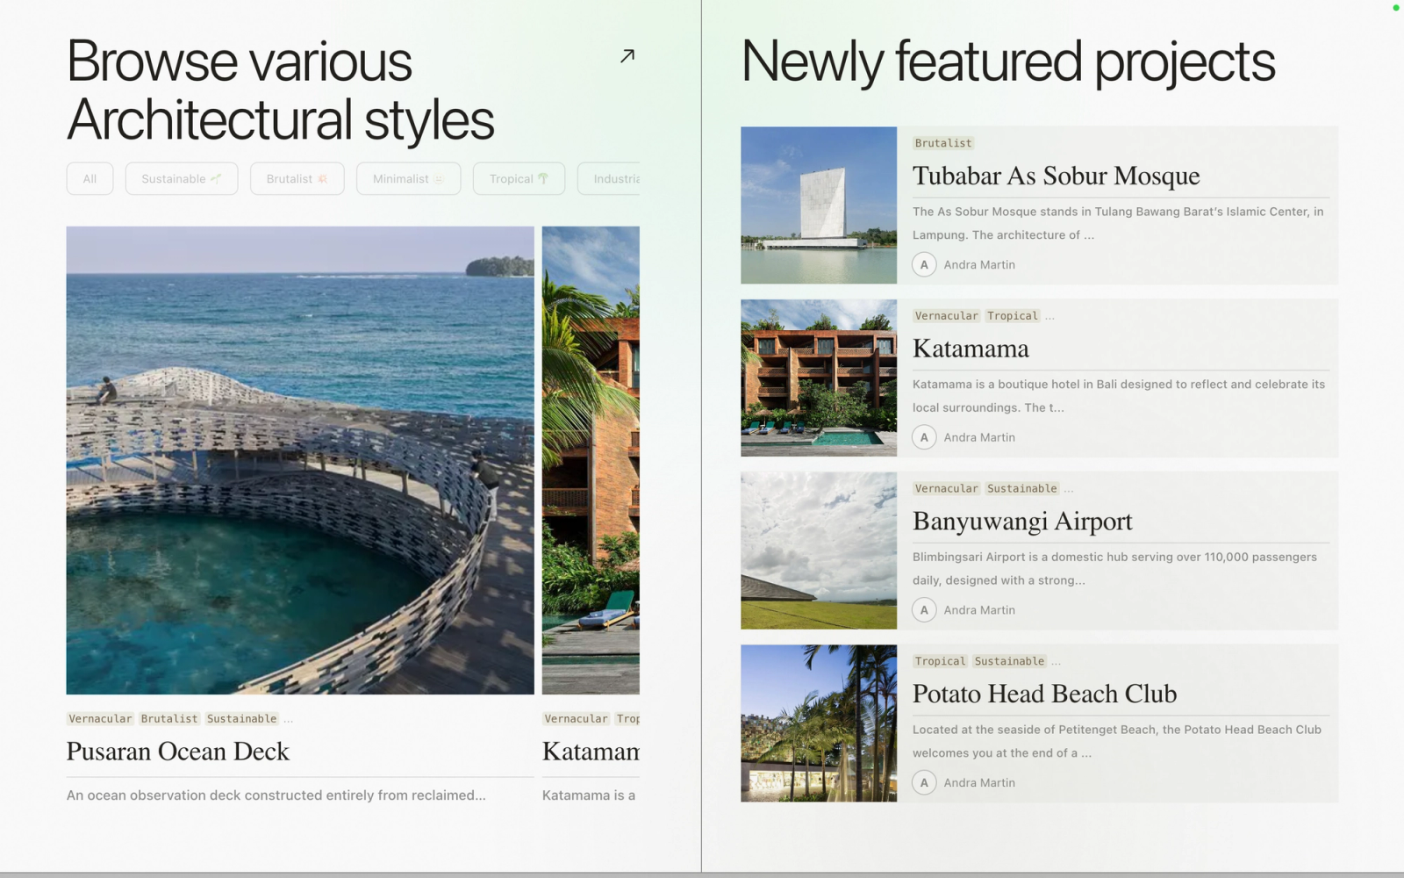Filter by Sustainable style
This screenshot has width=1404, height=878.
182,178
